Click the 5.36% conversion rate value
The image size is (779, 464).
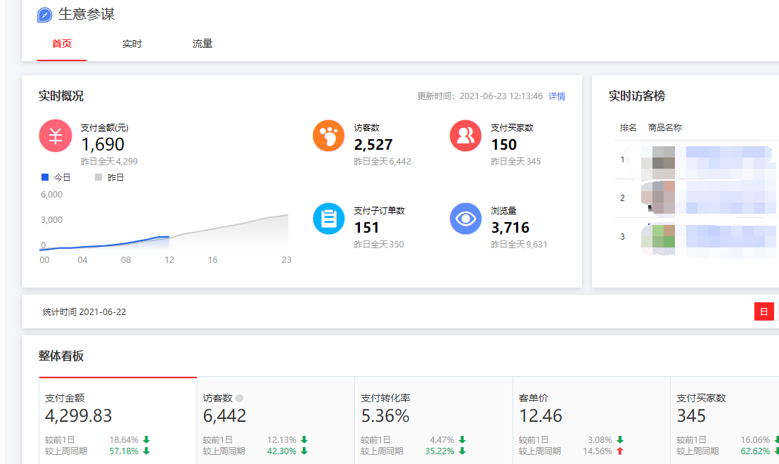point(385,415)
